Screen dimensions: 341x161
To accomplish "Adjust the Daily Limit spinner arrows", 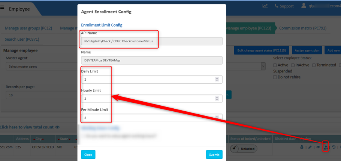I will [217, 80].
